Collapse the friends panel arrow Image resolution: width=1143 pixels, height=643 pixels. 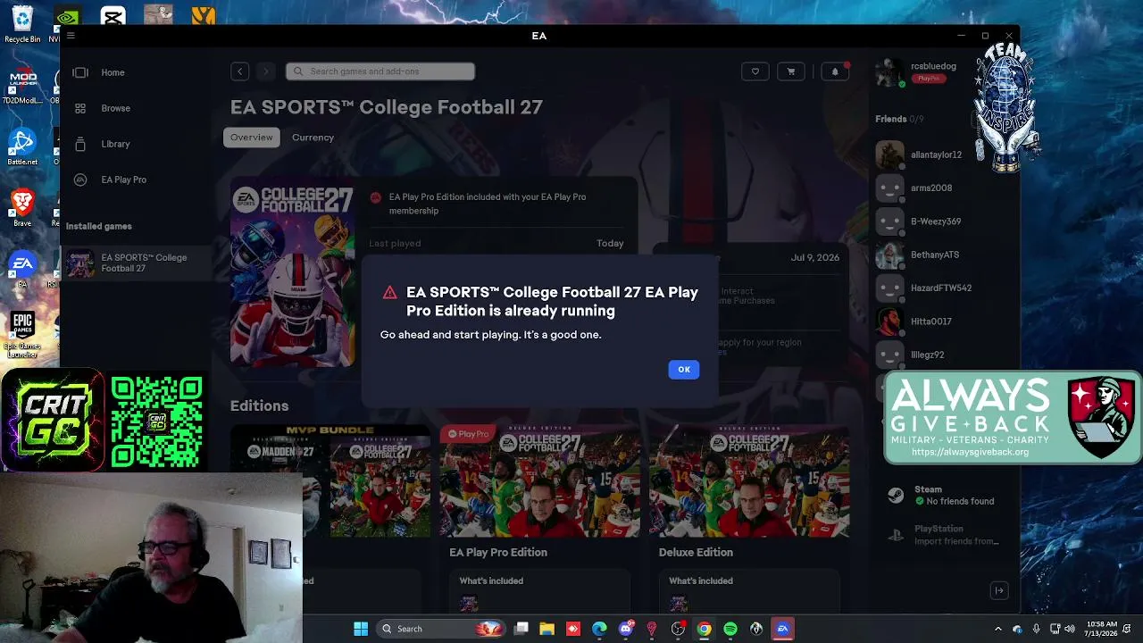tap(999, 590)
